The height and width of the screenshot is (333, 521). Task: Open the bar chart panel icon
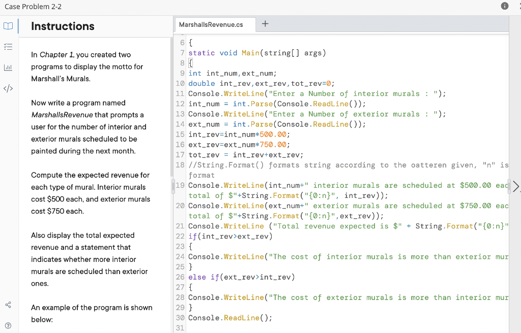click(8, 68)
